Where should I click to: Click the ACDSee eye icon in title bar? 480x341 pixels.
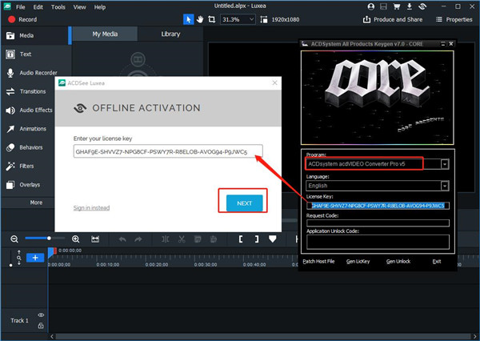tap(422, 6)
